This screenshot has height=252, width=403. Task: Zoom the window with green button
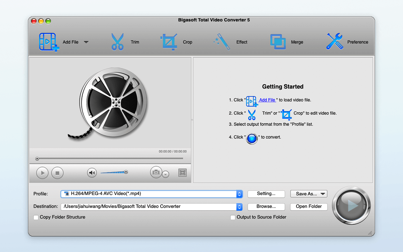48,21
